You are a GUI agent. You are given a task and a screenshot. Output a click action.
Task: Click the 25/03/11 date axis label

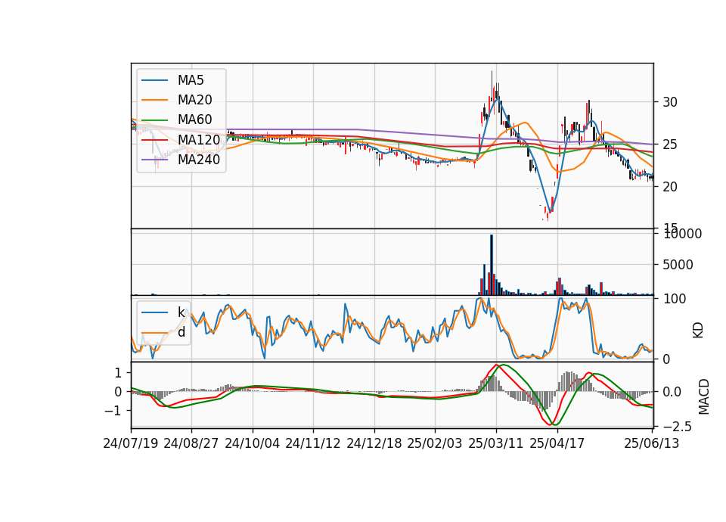click(496, 443)
